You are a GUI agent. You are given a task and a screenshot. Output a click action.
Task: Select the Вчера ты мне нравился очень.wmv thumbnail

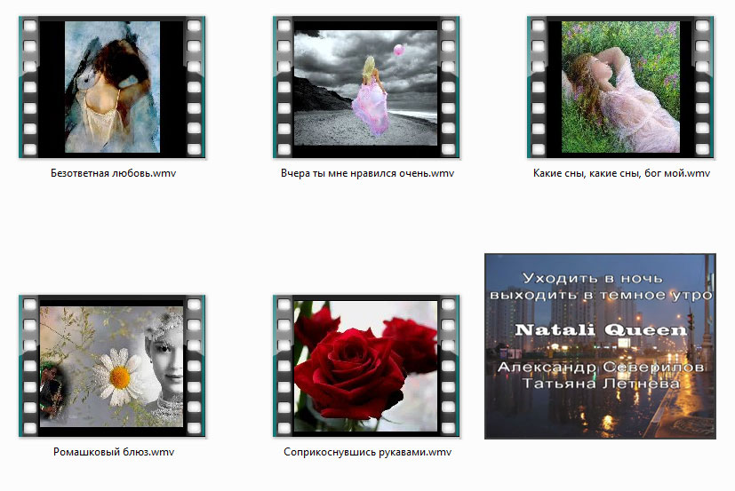(x=366, y=87)
